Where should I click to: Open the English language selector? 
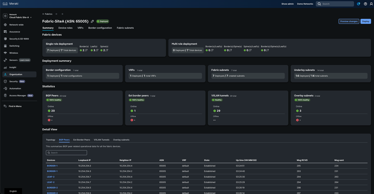click(13, 191)
